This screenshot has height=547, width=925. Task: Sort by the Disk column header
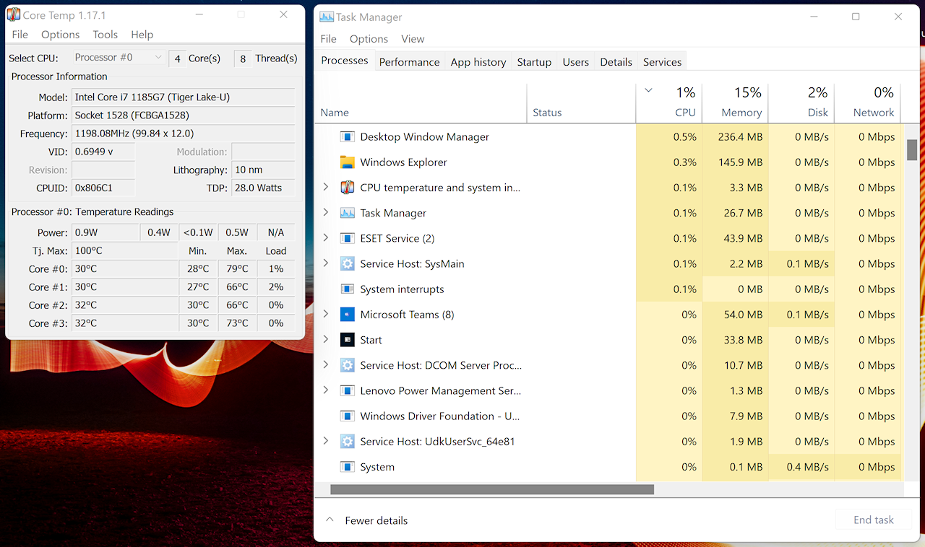[x=801, y=103]
